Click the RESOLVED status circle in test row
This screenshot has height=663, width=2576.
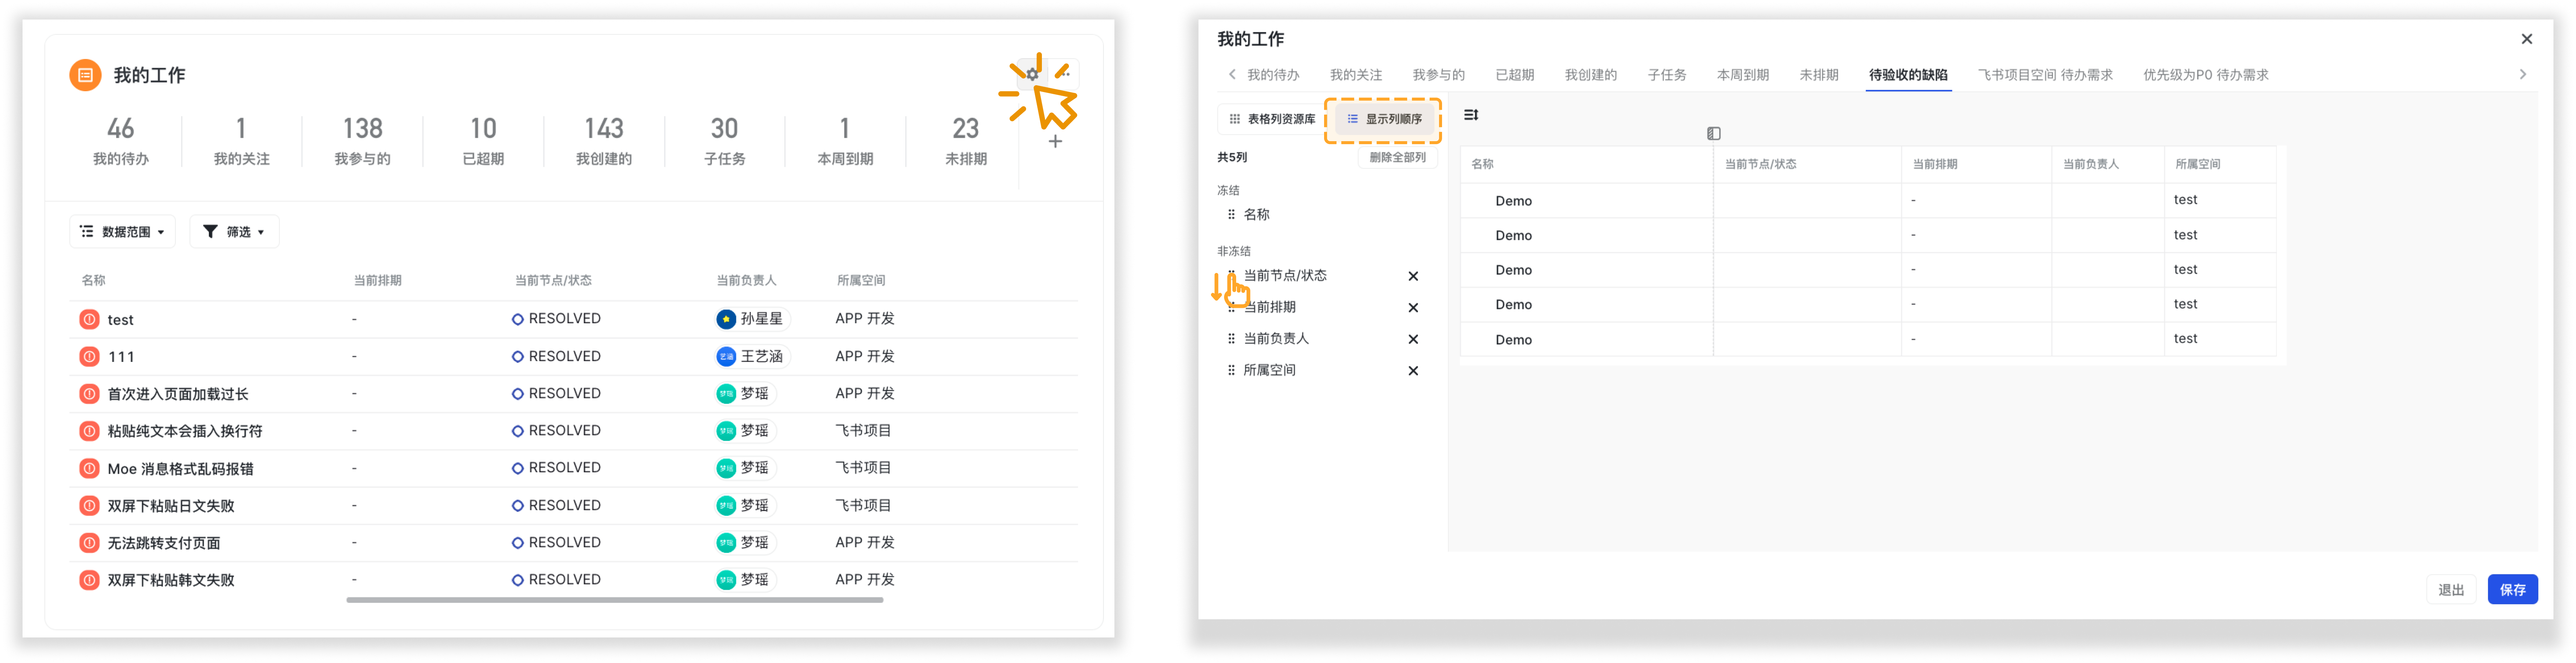click(x=518, y=319)
